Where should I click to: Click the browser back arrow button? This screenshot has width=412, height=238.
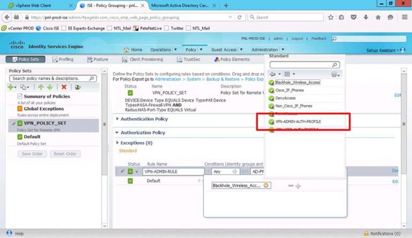point(7,17)
